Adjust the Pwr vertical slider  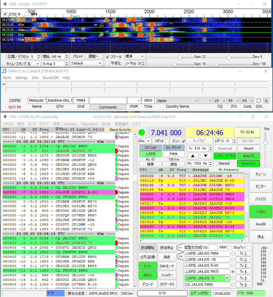coord(266,142)
